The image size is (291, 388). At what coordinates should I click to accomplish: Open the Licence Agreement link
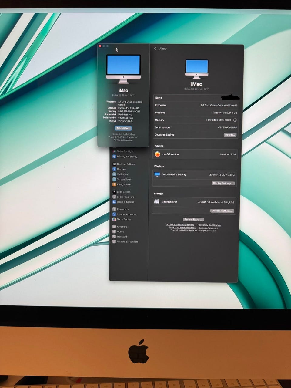coord(209,228)
